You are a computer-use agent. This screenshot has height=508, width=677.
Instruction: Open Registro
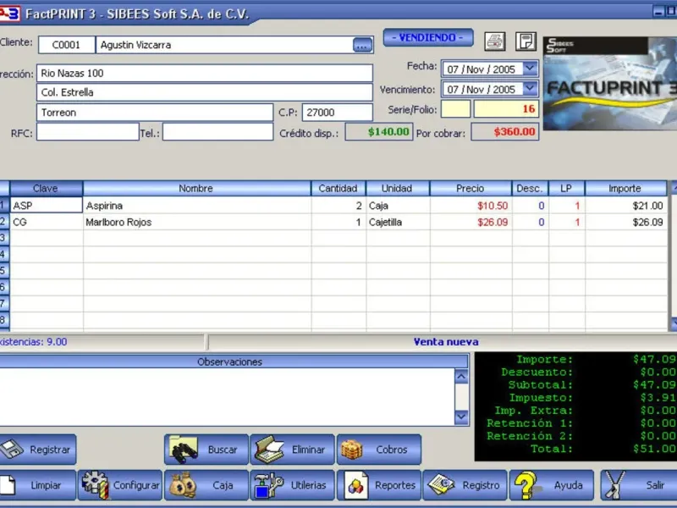[x=465, y=485]
